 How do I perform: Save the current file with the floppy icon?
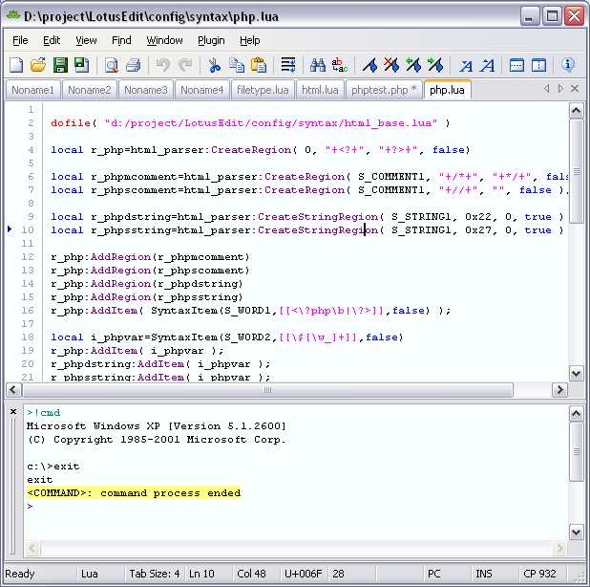[x=60, y=65]
